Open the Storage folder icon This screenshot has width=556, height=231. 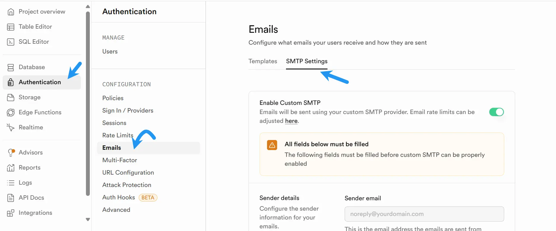pos(11,97)
